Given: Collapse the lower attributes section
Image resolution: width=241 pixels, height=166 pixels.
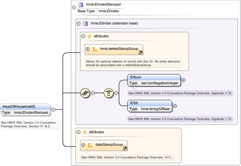Looking at the screenshot, I should pyautogui.click(x=78, y=132).
